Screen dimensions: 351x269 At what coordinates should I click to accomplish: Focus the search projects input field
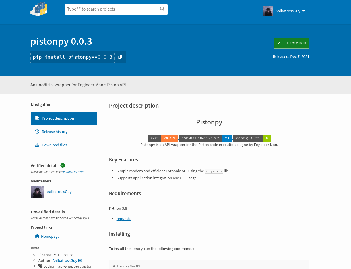pos(112,9)
